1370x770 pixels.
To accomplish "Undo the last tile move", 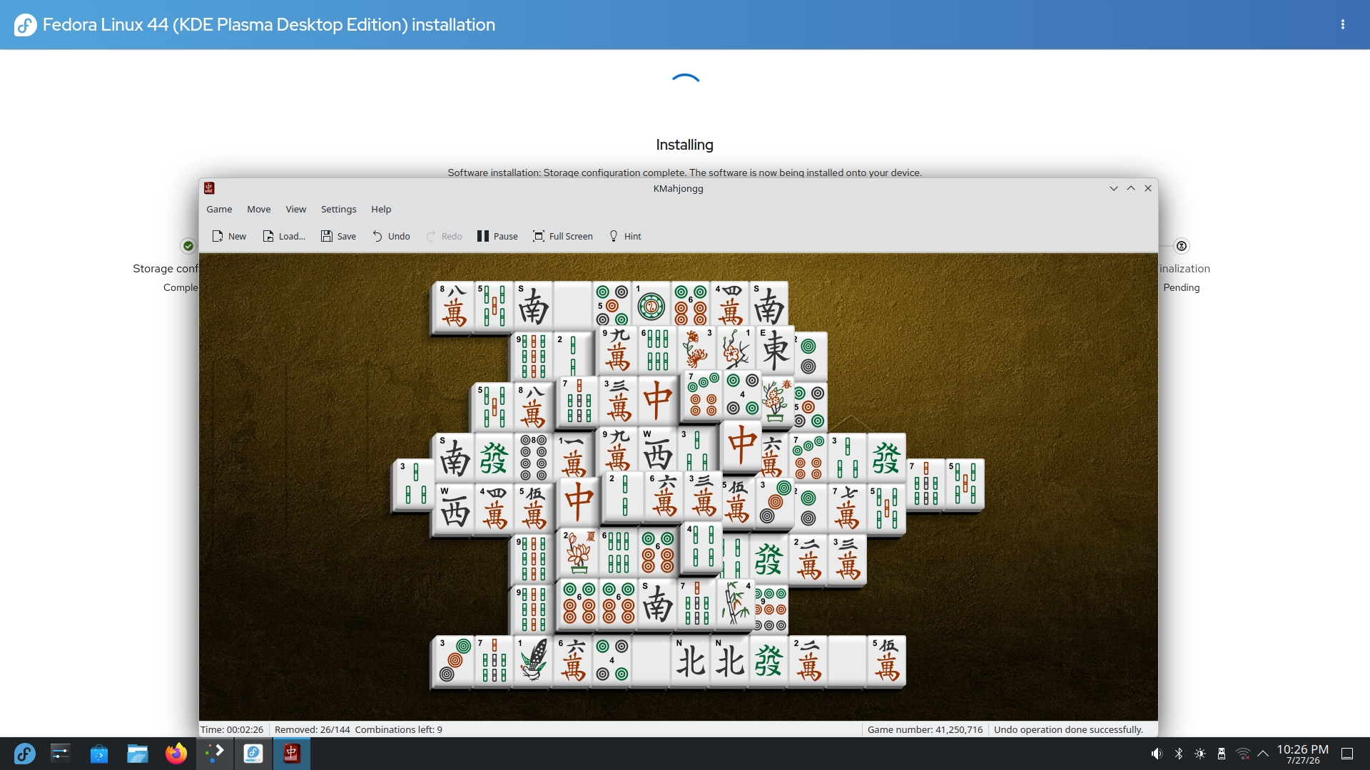I will click(x=391, y=236).
